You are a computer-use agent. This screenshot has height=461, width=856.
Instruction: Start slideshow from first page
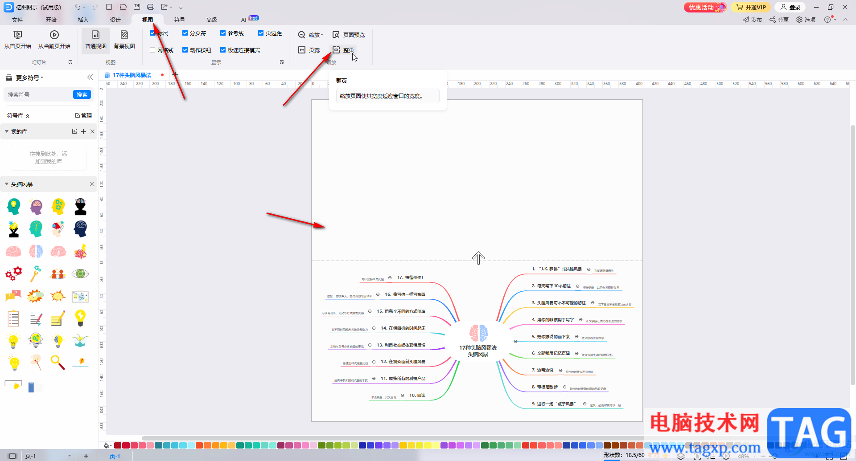(x=18, y=40)
